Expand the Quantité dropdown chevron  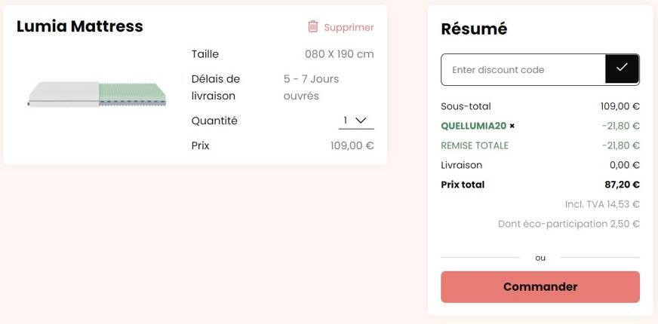pyautogui.click(x=361, y=121)
